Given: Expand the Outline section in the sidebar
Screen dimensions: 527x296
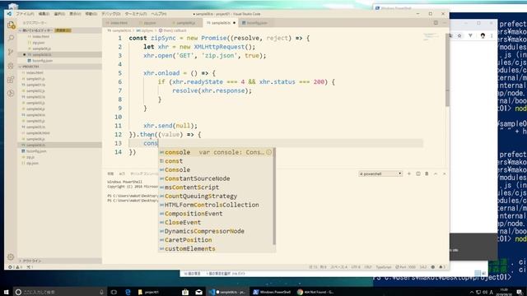Looking at the screenshot, I should tap(59, 261).
